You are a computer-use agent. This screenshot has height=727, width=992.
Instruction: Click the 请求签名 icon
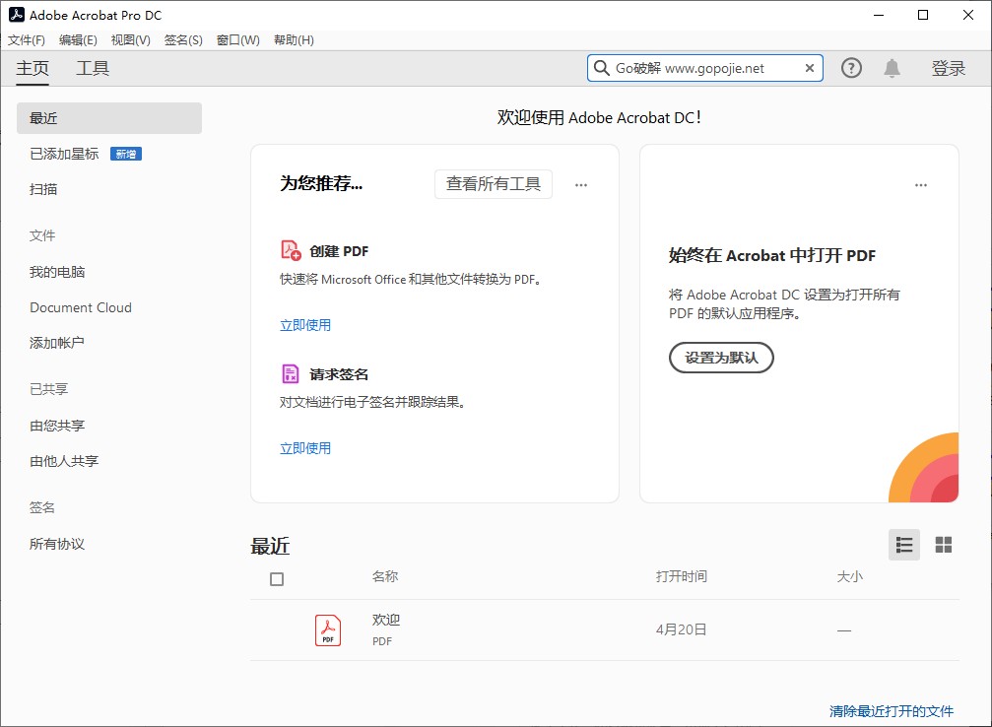290,374
